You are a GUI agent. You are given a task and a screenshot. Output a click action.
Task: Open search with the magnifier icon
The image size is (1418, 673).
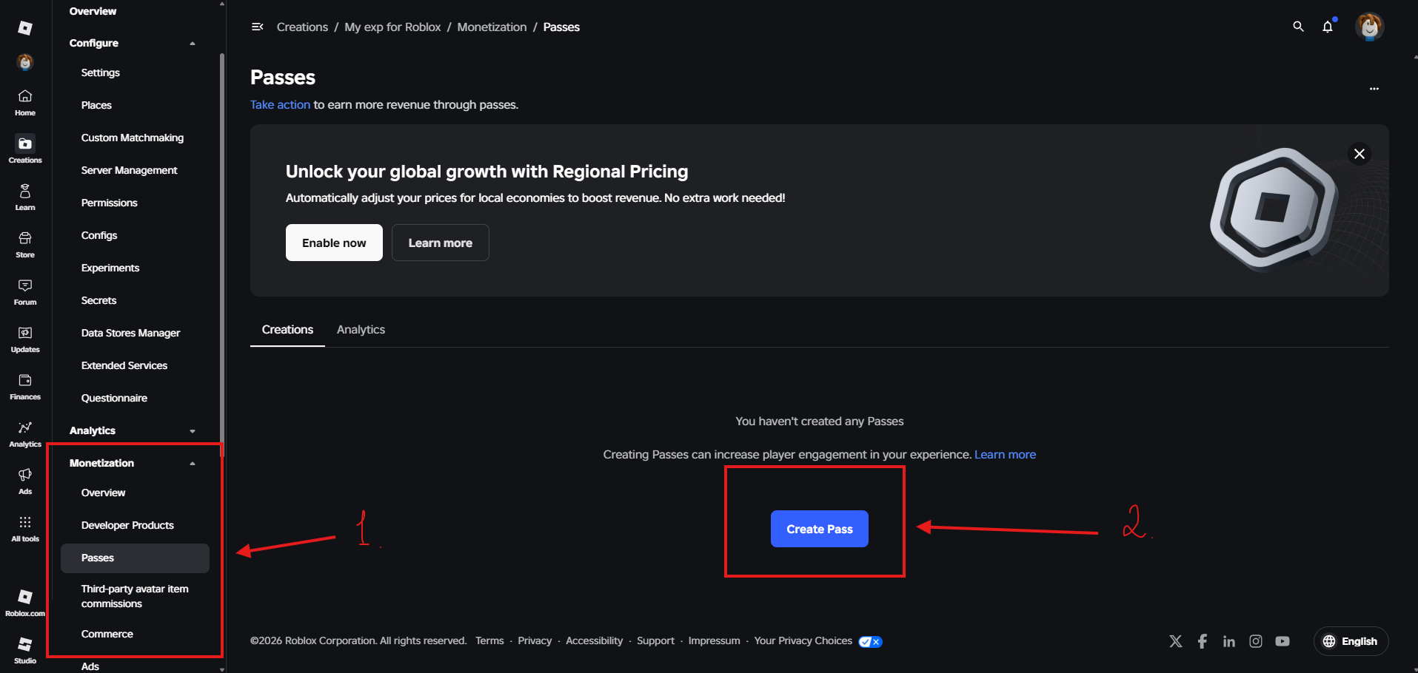[1298, 27]
